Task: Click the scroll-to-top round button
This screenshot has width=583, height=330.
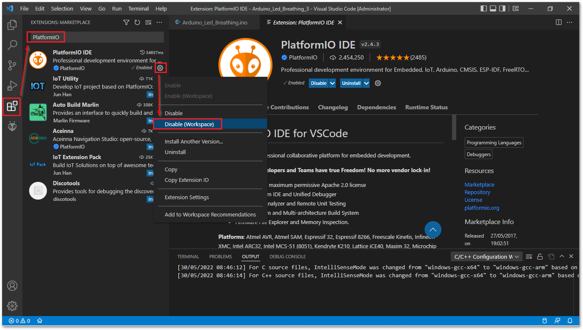Action: coord(433,230)
